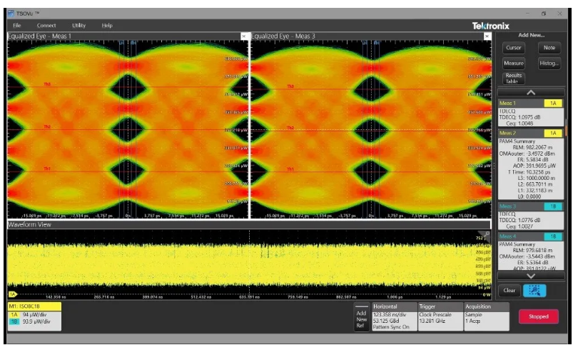Image resolution: width=578 pixels, height=350 pixels.
Task: Click the Meas 3 blue 1B badge
Action: [x=553, y=206]
